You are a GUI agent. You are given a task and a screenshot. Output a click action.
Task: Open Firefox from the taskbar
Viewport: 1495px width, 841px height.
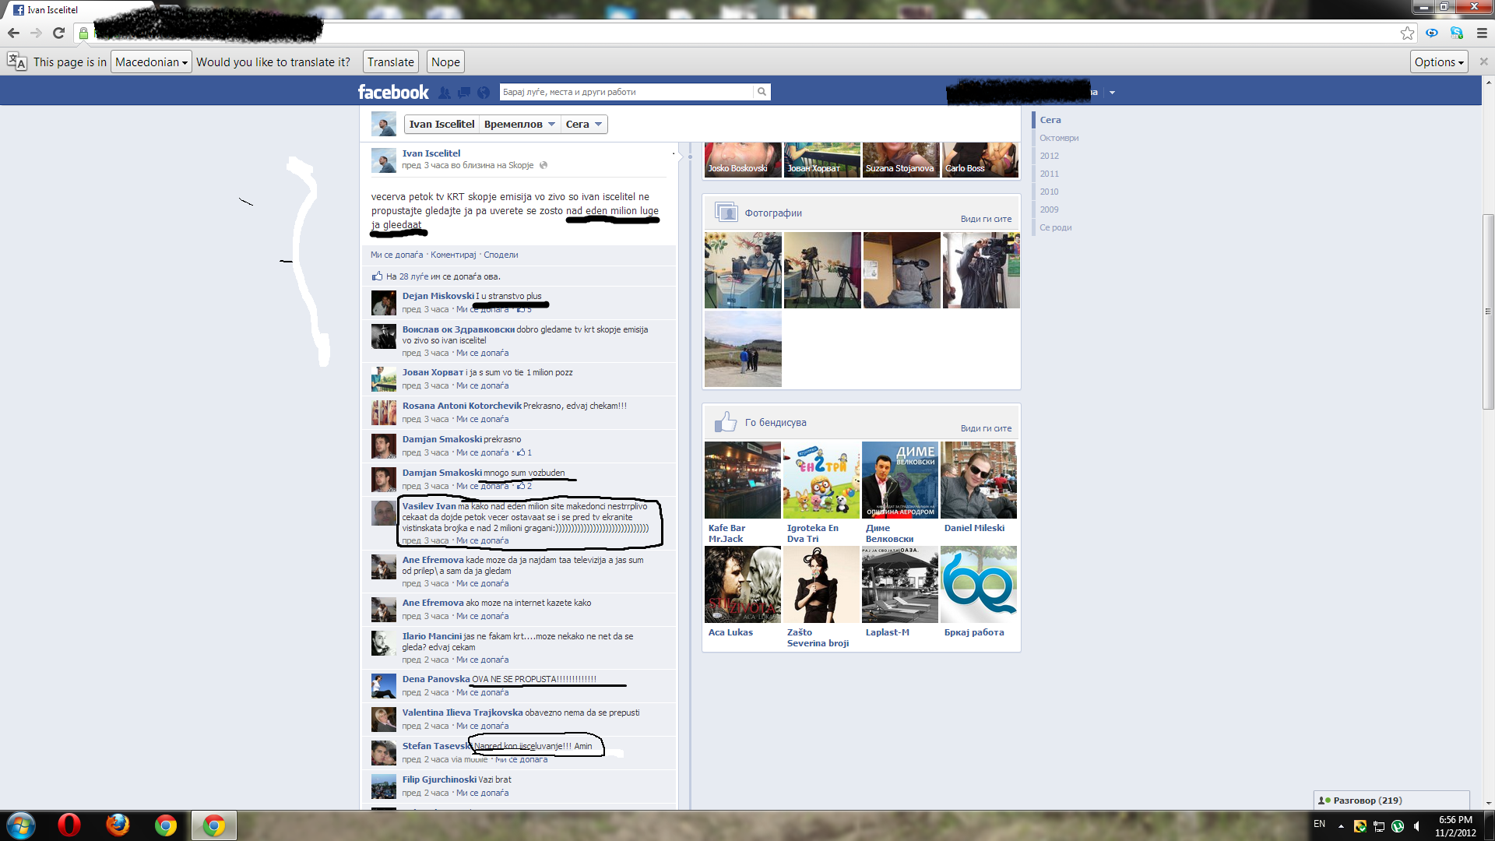[x=118, y=825]
